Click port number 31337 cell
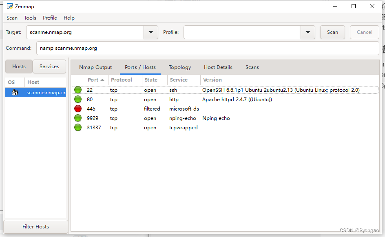This screenshot has width=385, height=237. pos(94,128)
